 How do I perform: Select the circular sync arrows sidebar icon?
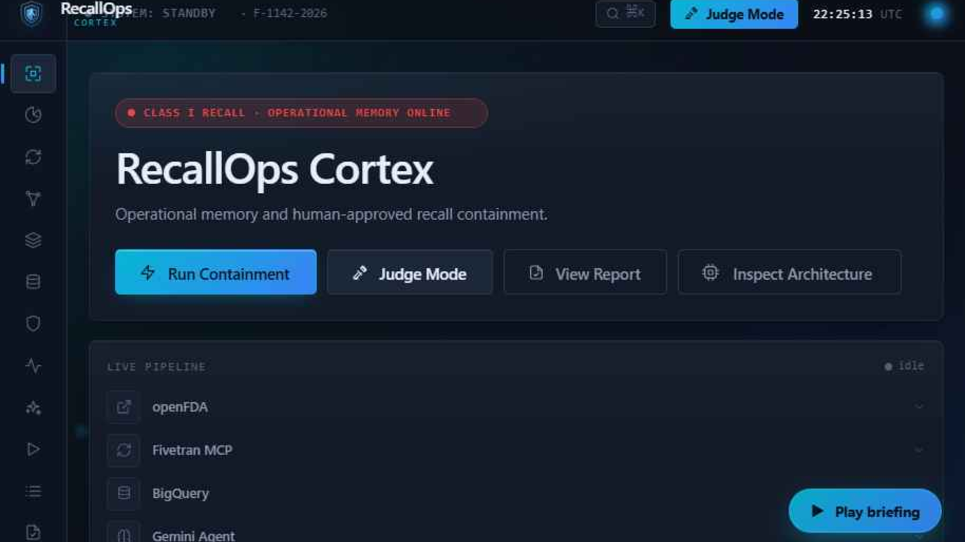point(33,157)
